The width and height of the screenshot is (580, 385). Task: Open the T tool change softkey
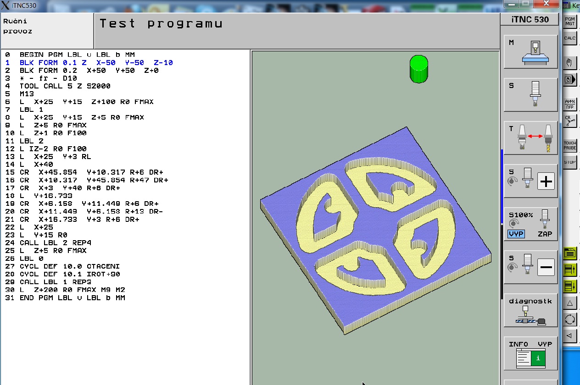tap(531, 138)
